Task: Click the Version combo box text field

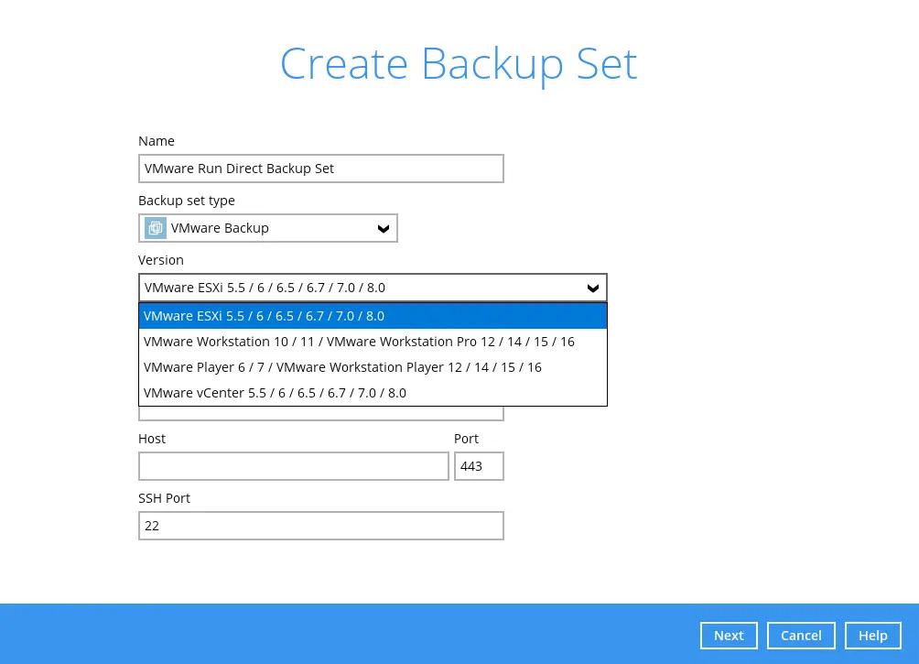Action: (x=357, y=288)
